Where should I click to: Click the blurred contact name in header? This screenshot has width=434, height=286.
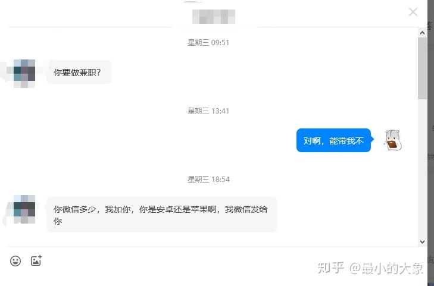point(214,16)
